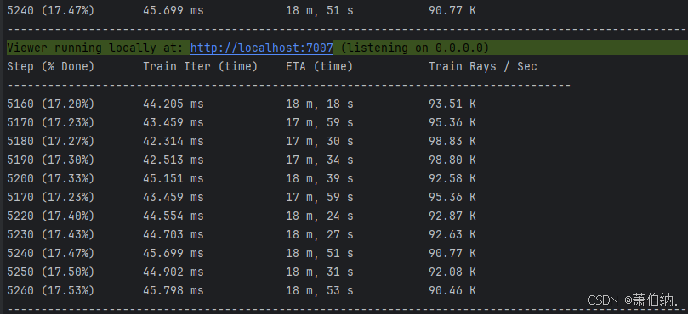Select the '44.703 ms' train iter value
The width and height of the screenshot is (688, 314).
tap(173, 235)
